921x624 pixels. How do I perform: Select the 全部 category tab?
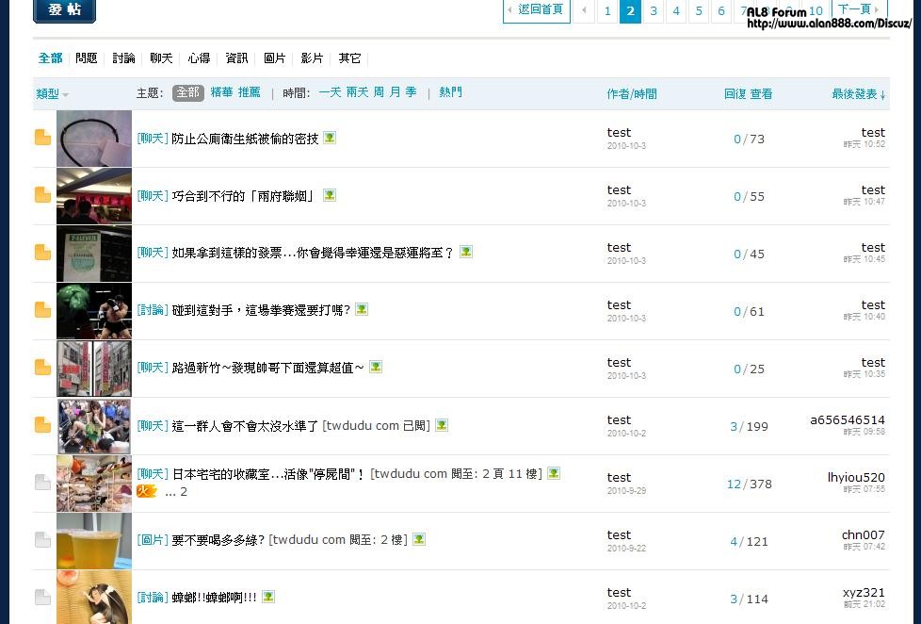coord(50,58)
